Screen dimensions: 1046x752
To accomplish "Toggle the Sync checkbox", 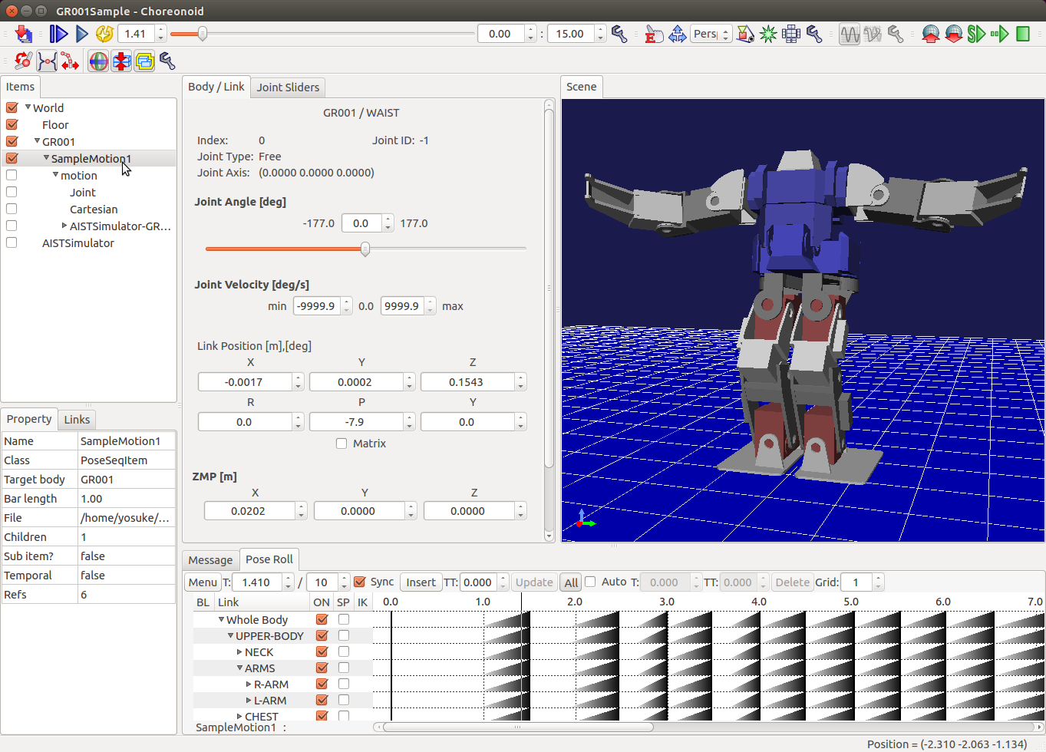I will click(360, 582).
